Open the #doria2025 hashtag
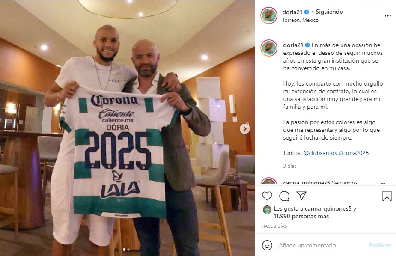 (354, 153)
